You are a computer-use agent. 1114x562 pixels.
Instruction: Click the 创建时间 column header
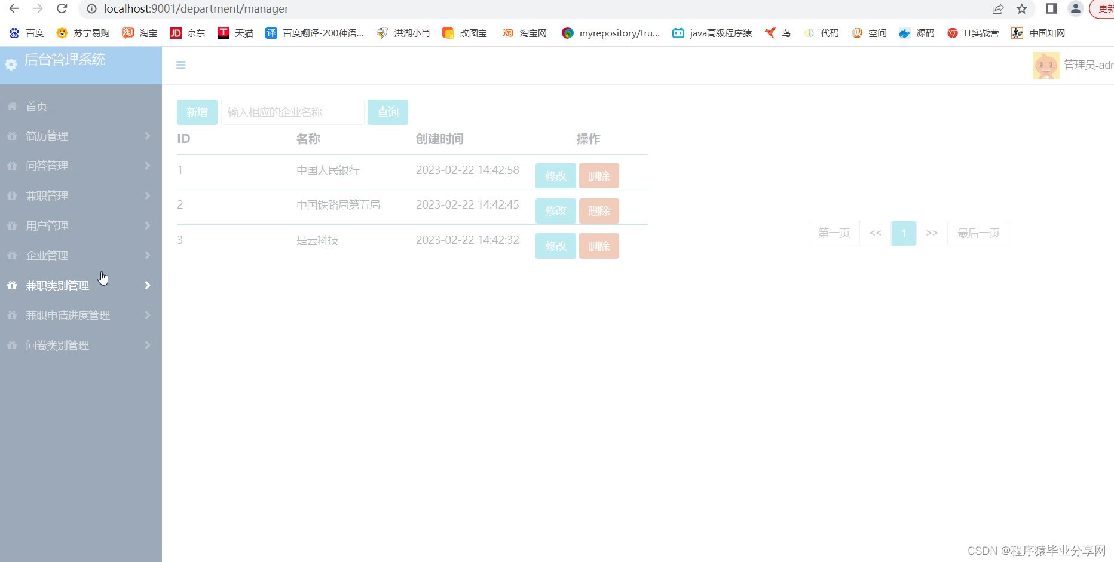tap(440, 139)
